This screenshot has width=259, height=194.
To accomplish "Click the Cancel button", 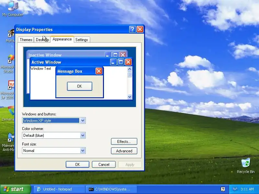I will pos(104,165).
